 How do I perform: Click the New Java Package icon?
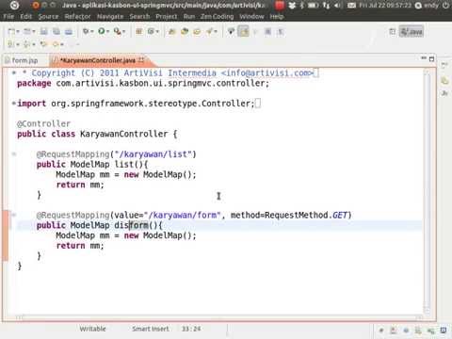tap(139, 31)
